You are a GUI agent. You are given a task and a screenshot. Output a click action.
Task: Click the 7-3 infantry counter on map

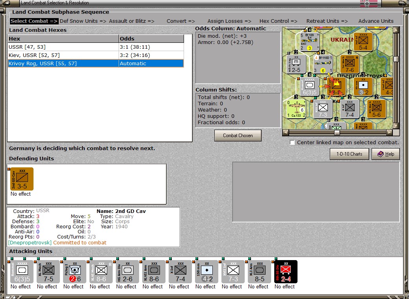pyautogui.click(x=323, y=109)
